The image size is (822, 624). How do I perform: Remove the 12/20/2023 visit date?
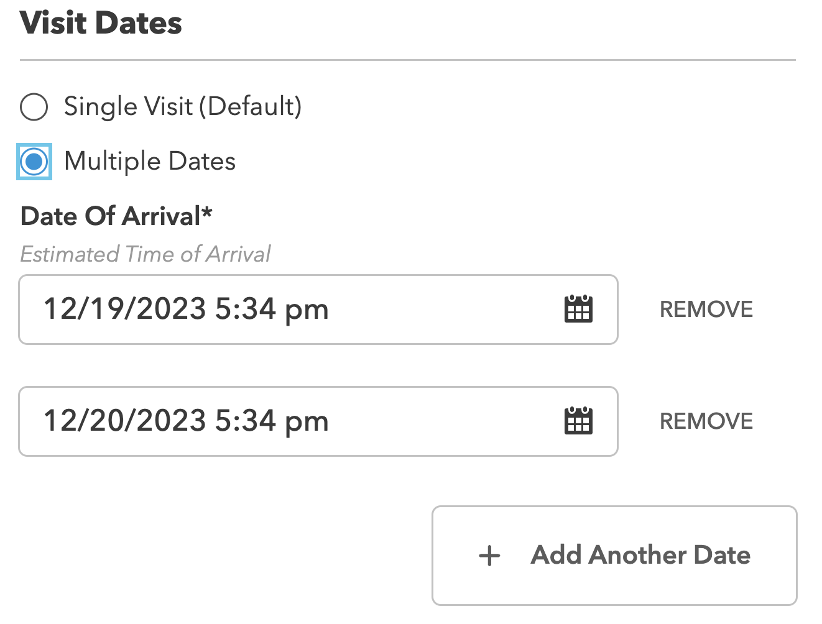coord(705,421)
